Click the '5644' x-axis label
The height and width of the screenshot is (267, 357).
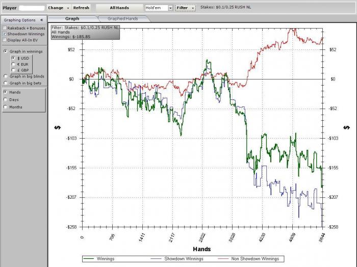(321, 237)
